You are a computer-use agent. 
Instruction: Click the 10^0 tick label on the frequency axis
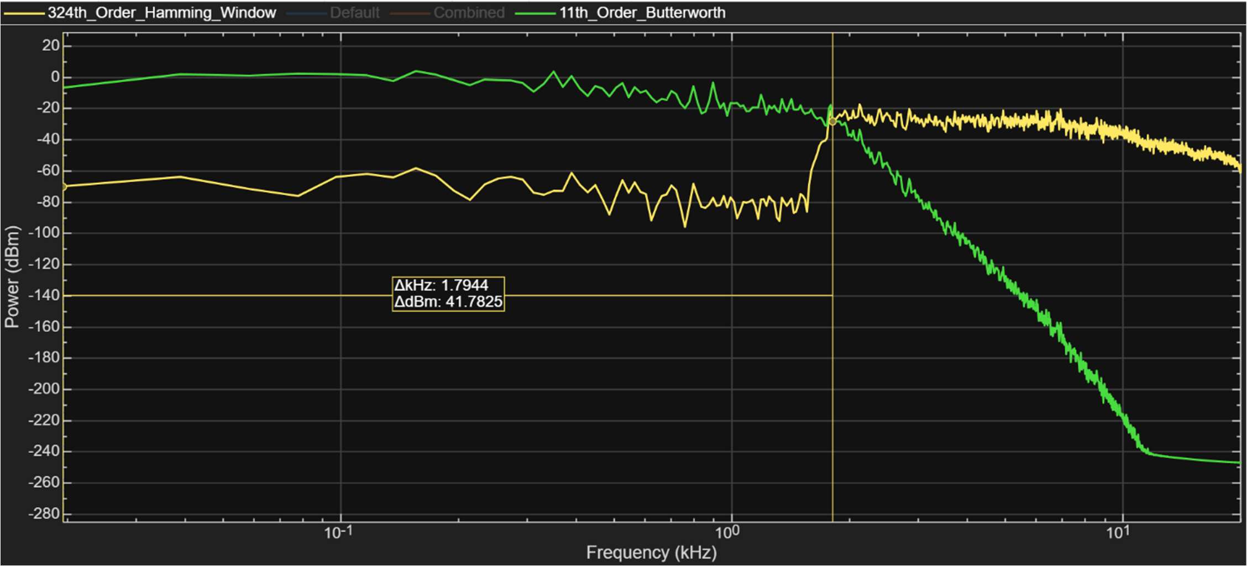[x=727, y=533]
